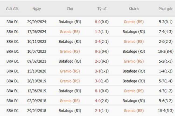Open Botafogo (RJ) in 29/09/2024 match
The width and height of the screenshot is (175, 116).
pyautogui.click(x=70, y=22)
